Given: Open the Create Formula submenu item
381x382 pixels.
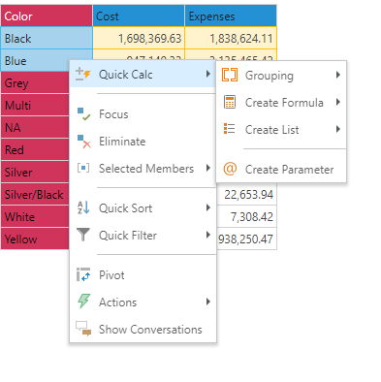Looking at the screenshot, I should [x=281, y=103].
